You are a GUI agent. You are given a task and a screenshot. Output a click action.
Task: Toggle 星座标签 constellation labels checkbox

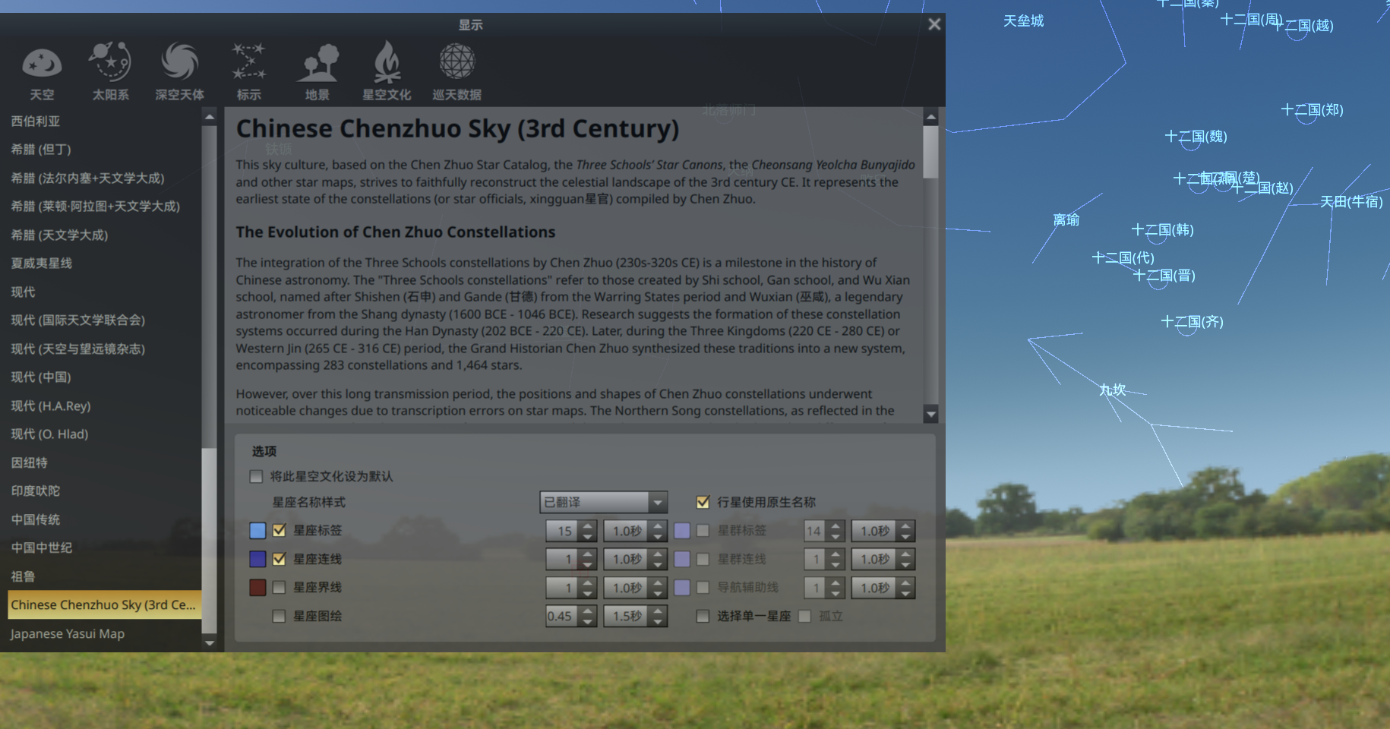tap(279, 530)
